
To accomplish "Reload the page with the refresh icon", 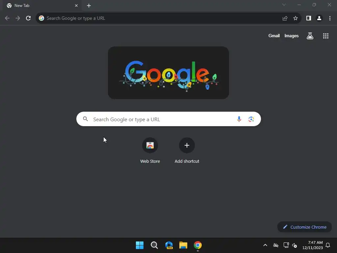I will tap(28, 18).
